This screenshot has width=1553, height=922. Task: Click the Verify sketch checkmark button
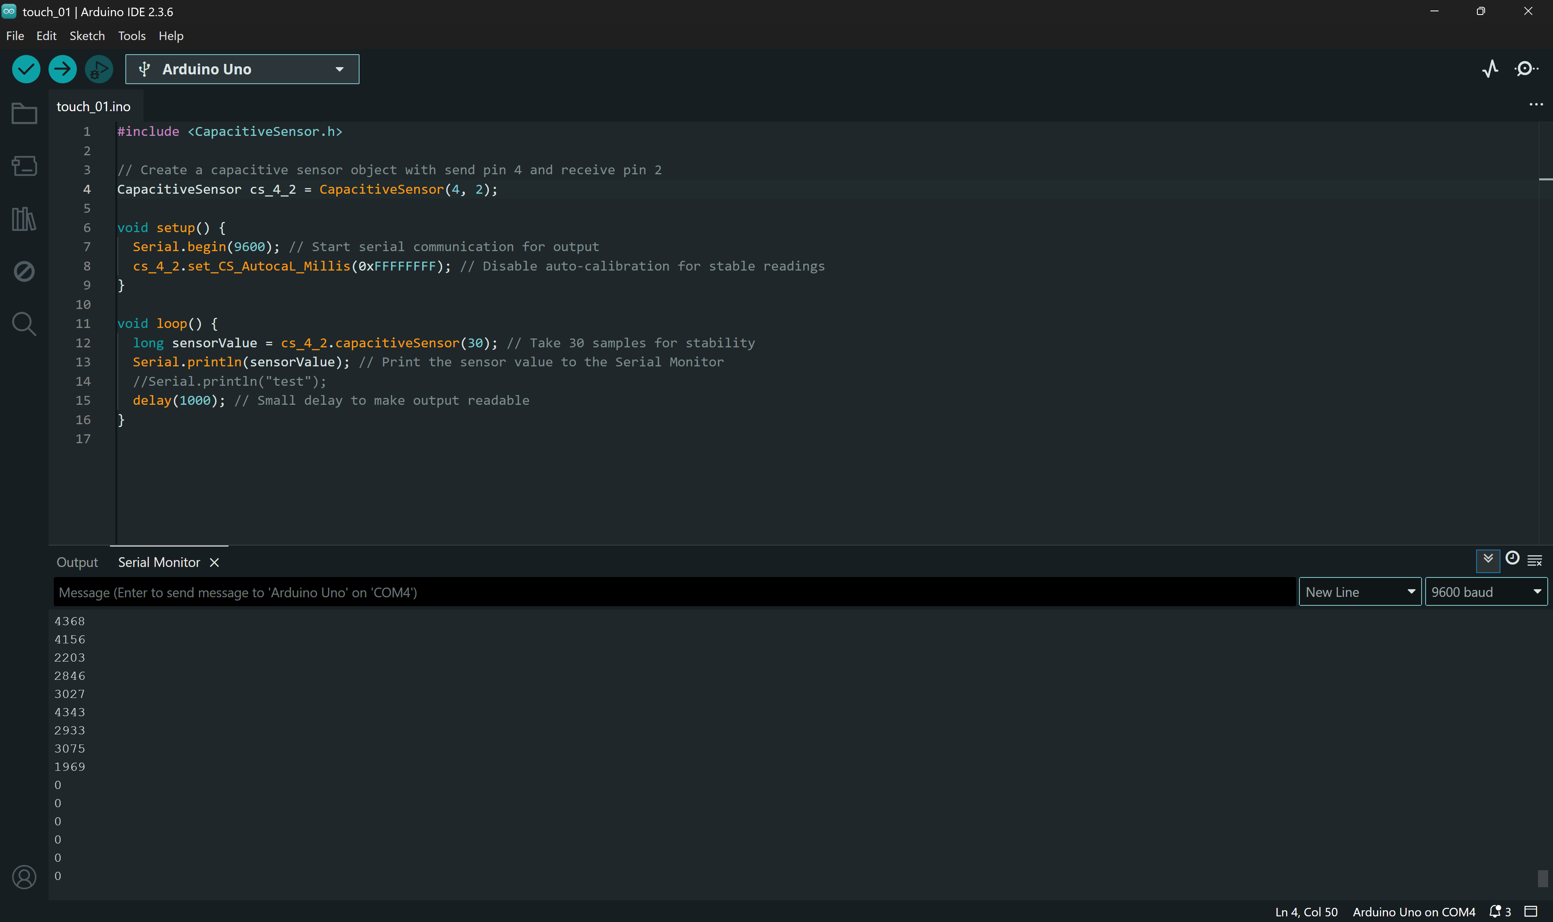pyautogui.click(x=26, y=69)
